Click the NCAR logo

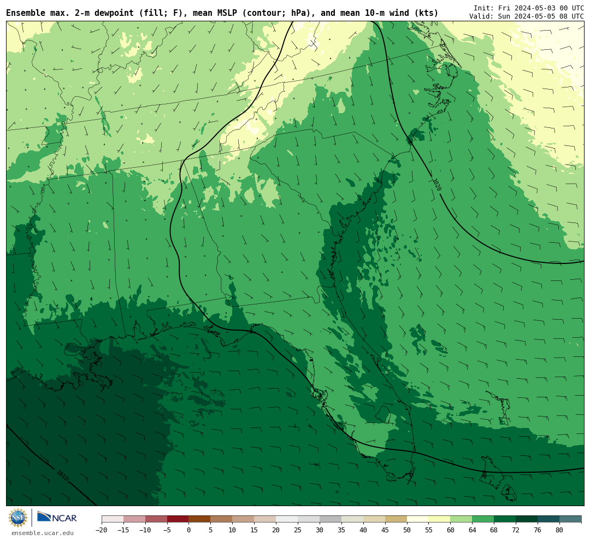pos(57,517)
